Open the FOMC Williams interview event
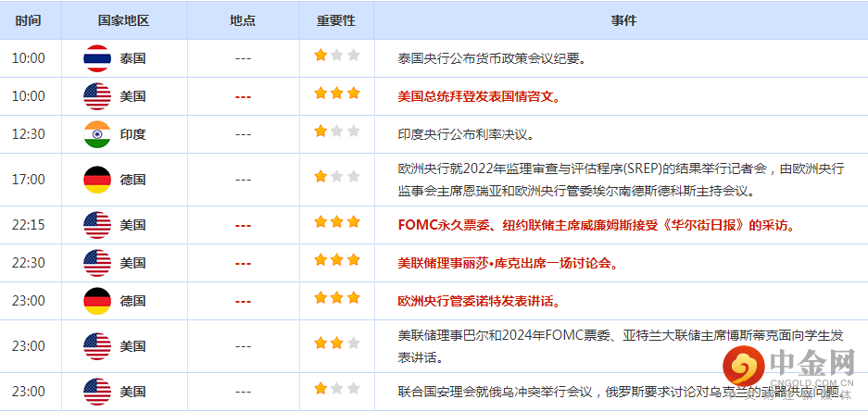The width and height of the screenshot is (868, 412). tap(595, 224)
